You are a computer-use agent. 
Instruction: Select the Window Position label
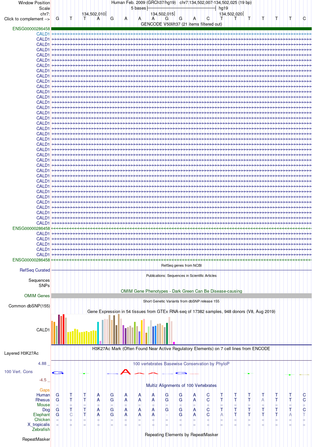pos(34,3)
